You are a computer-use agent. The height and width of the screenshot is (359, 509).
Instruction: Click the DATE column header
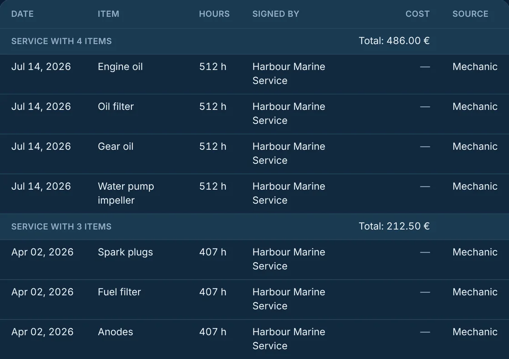(22, 14)
